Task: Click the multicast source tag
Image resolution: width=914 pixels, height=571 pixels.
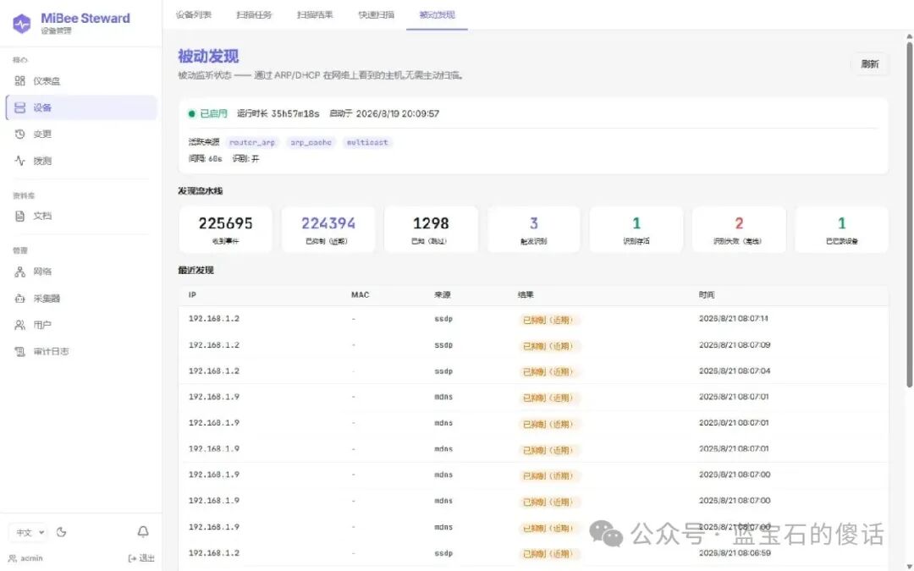Action: pos(367,142)
